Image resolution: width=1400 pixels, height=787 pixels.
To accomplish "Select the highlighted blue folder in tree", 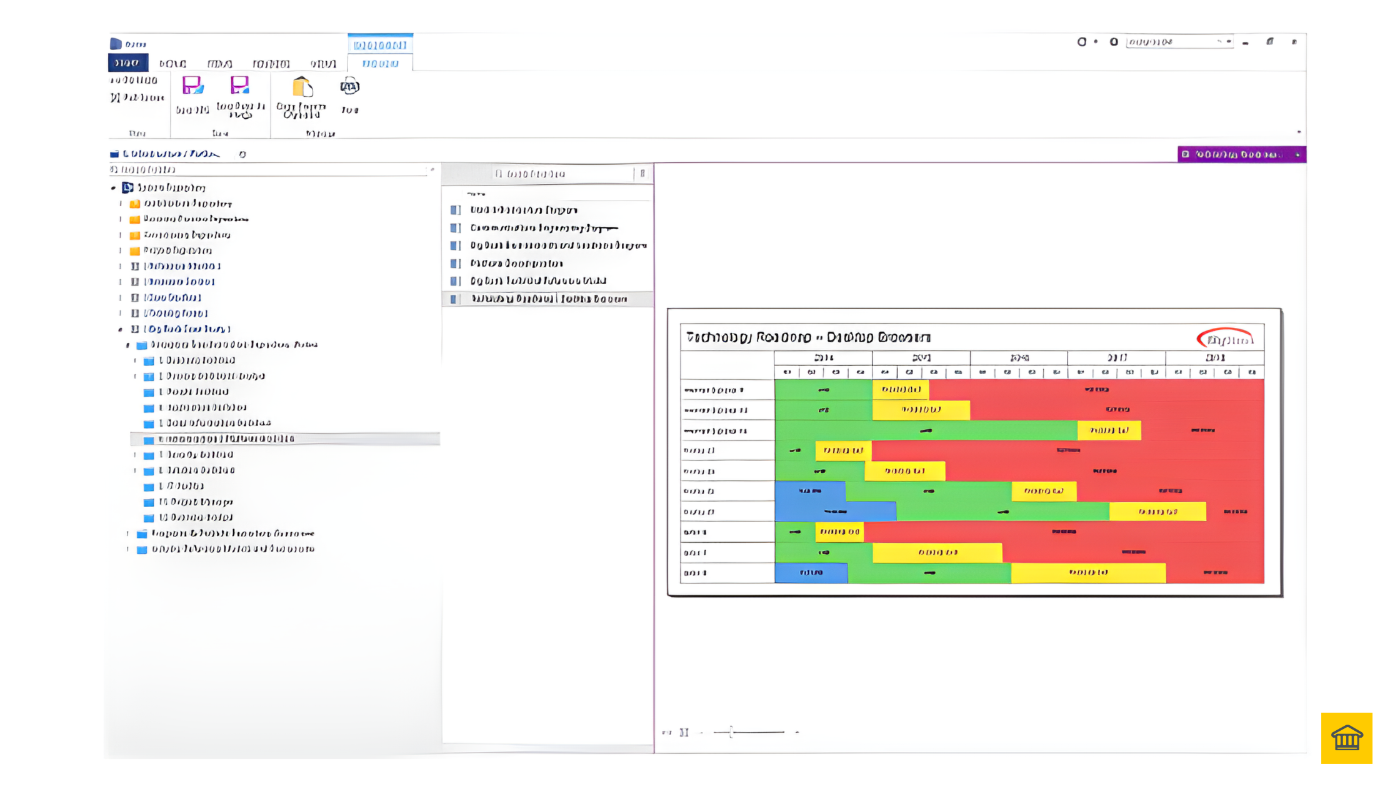I will [225, 439].
